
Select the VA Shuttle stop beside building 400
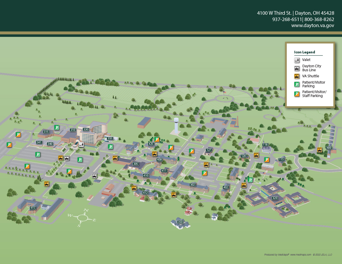tap(320, 150)
